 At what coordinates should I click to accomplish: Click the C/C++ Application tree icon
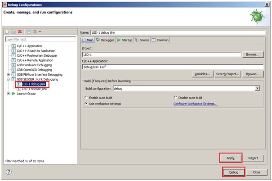[13, 46]
